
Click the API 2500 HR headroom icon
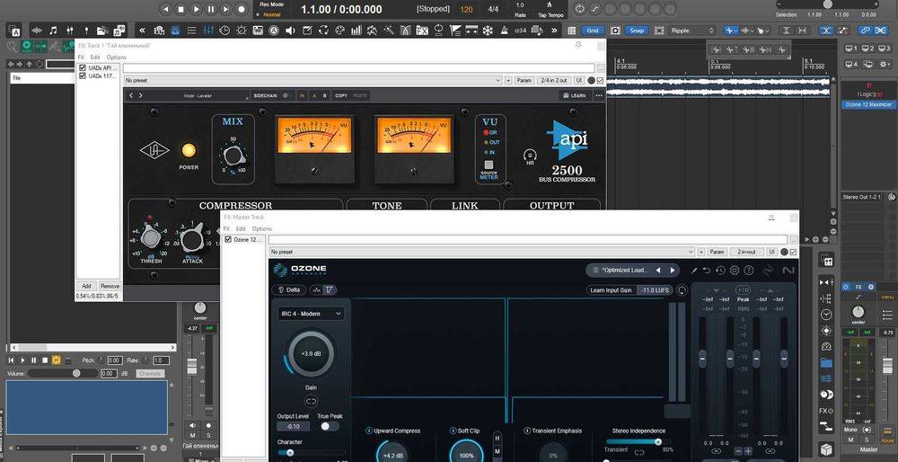[x=530, y=155]
